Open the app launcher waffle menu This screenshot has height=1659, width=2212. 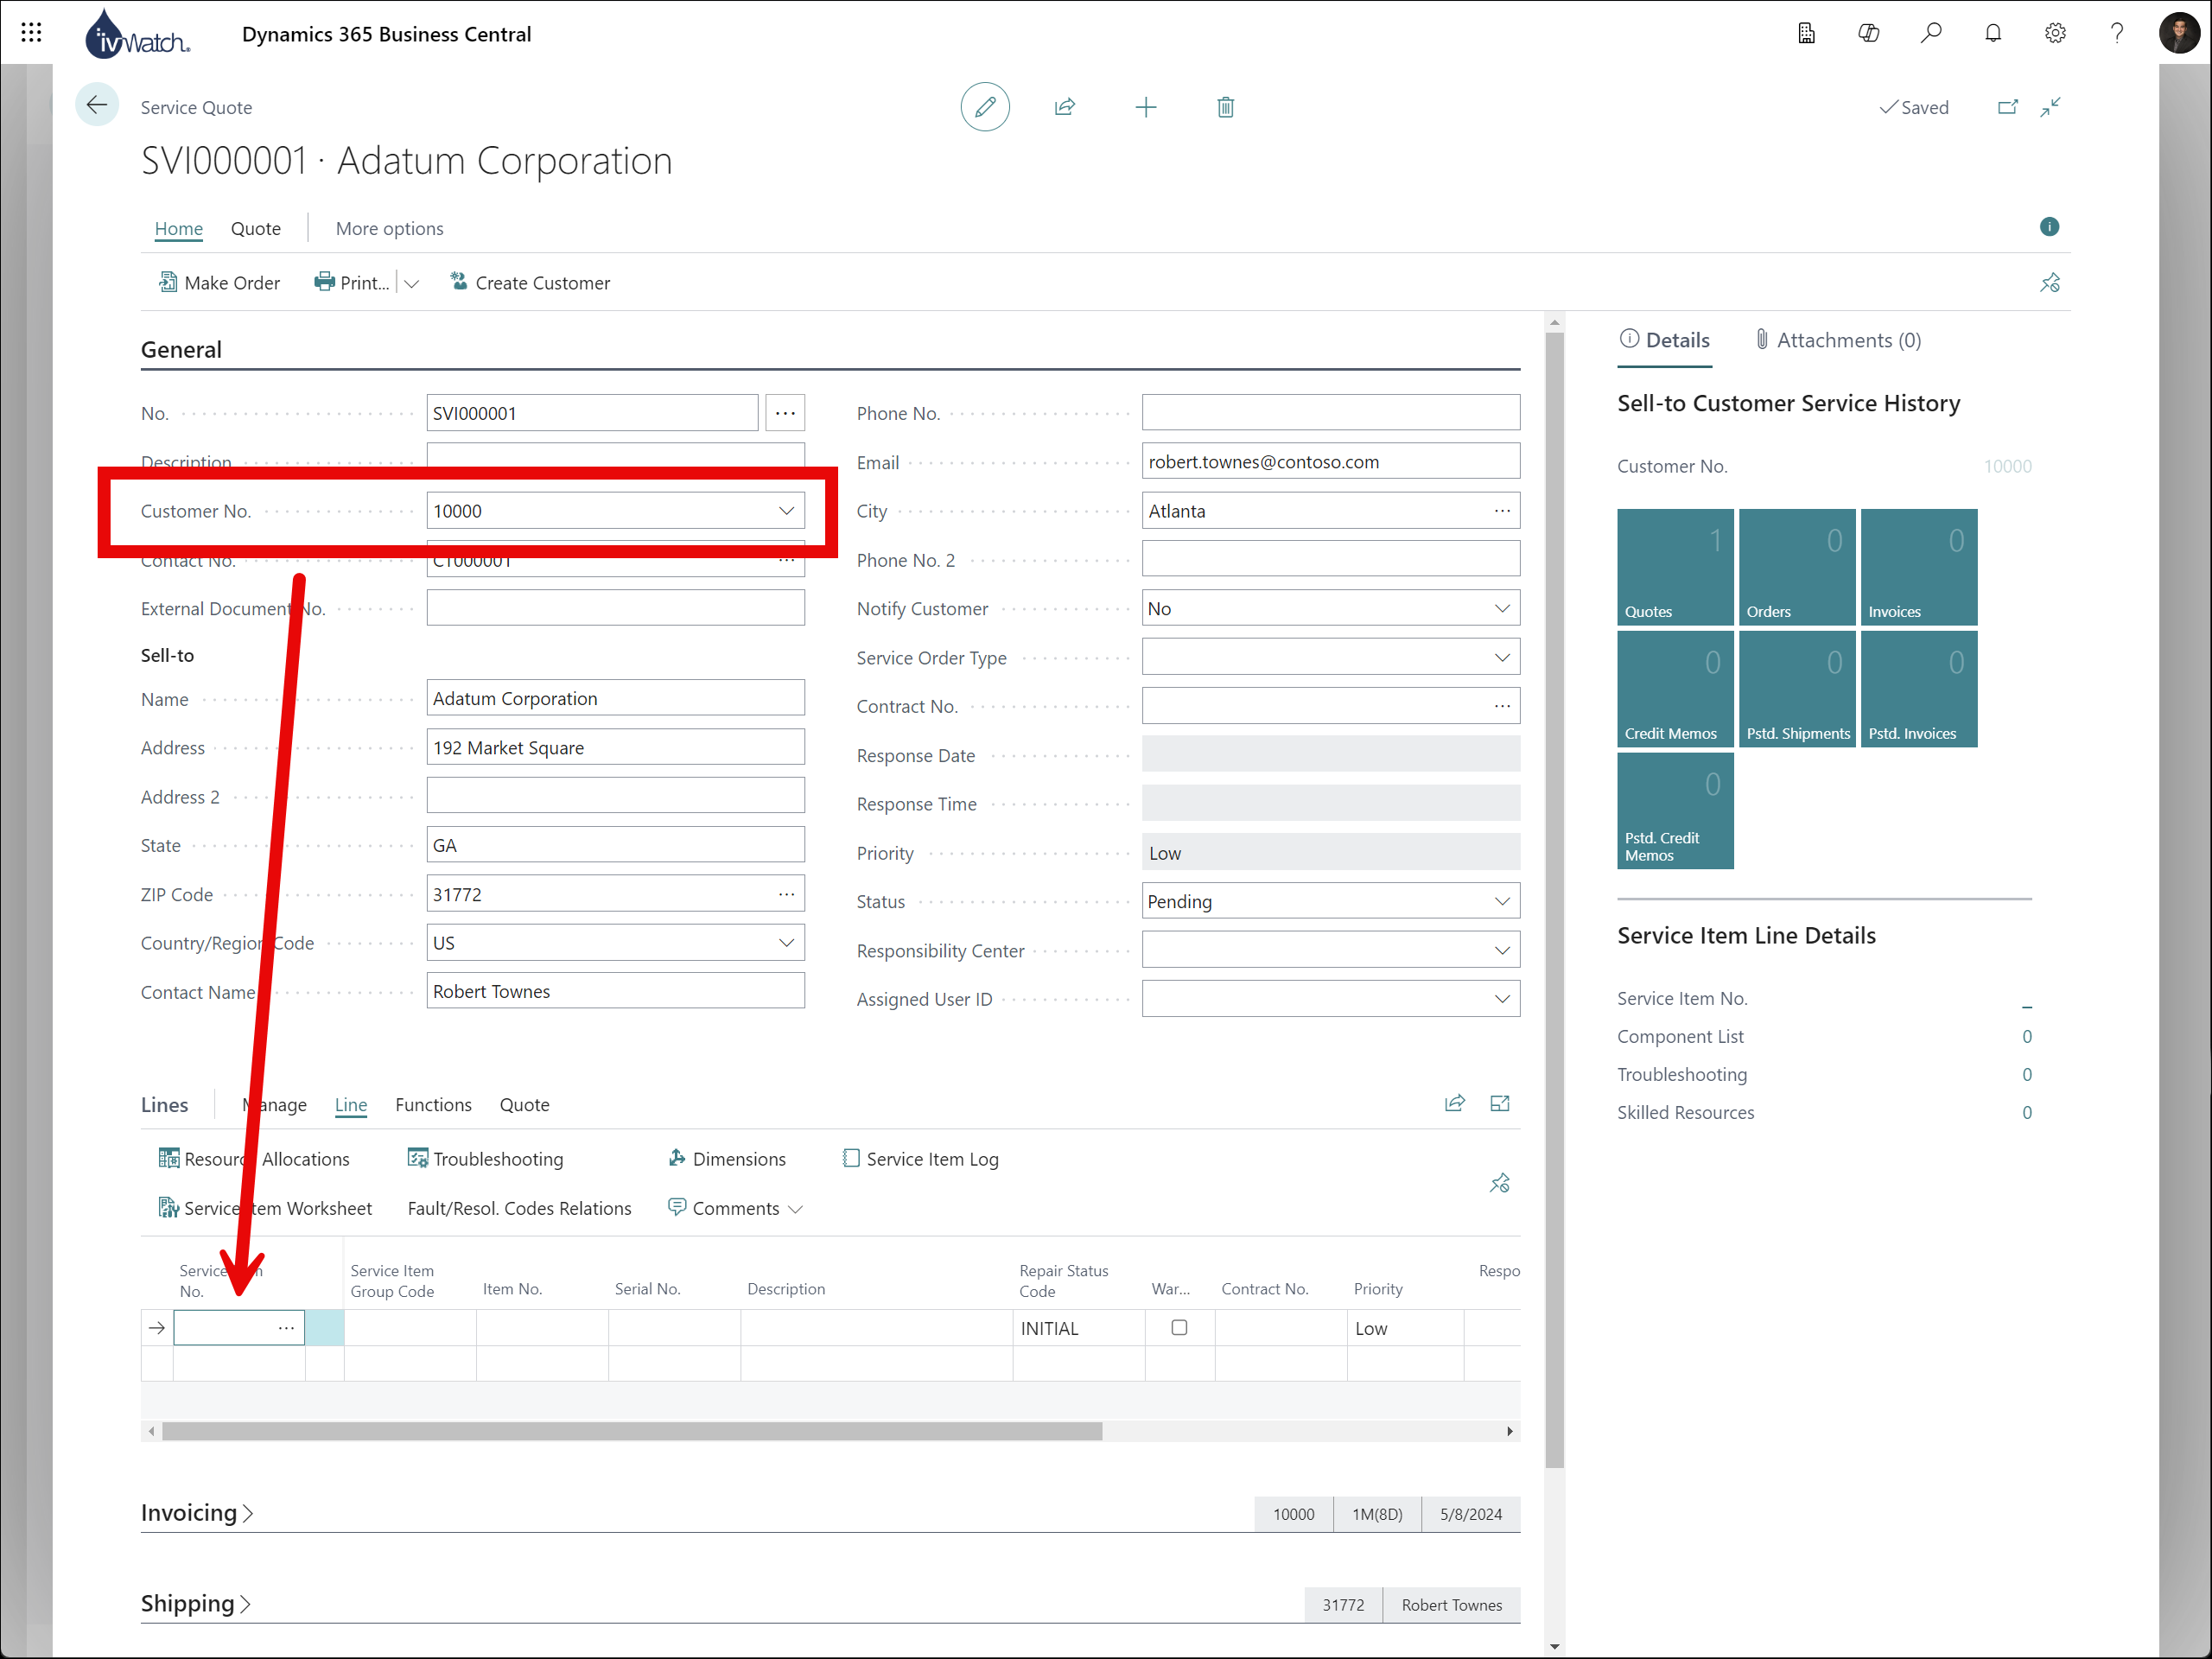click(31, 33)
